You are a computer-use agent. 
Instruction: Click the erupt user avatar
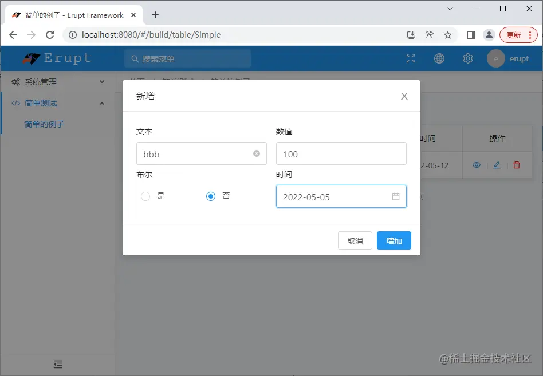tap(495, 58)
